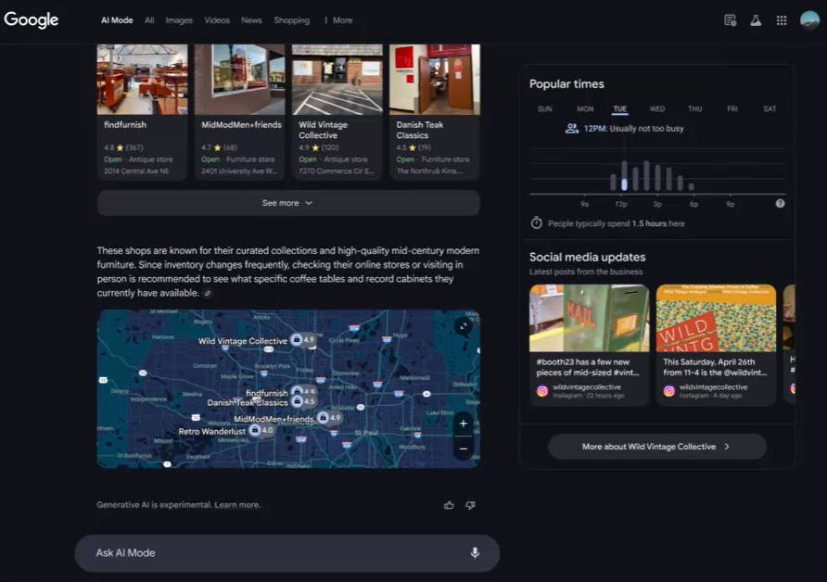Screen dimensions: 827x582
Task: Click the Ask AI Mode input field
Action: point(287,553)
